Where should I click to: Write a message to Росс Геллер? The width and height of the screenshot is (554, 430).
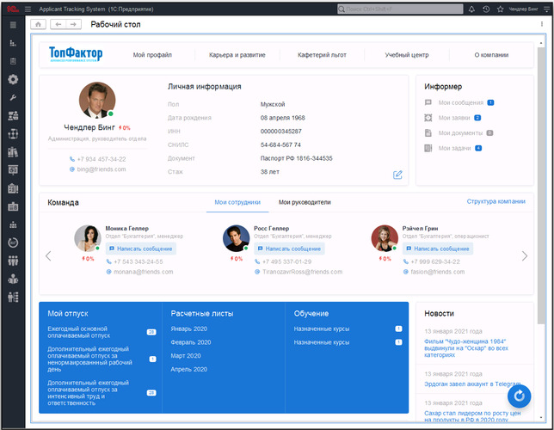pyautogui.click(x=289, y=249)
